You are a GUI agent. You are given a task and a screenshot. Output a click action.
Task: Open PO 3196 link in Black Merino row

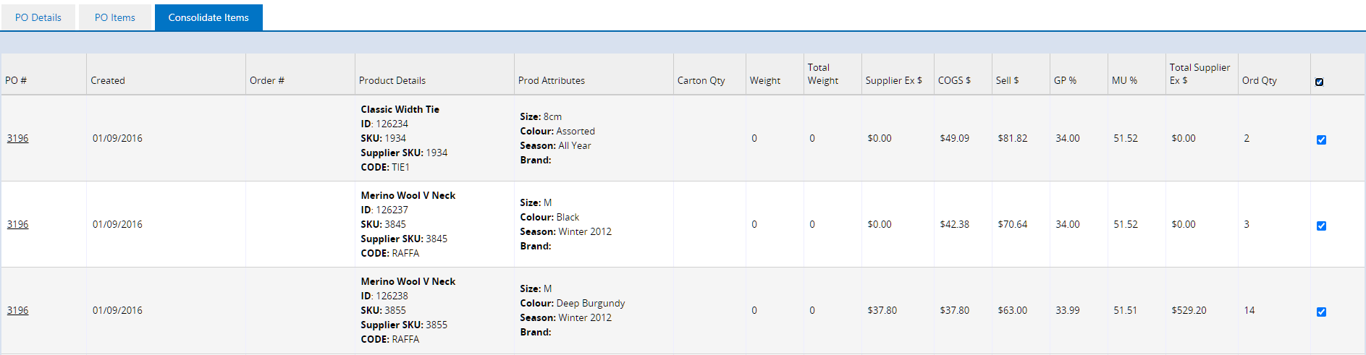pos(18,224)
